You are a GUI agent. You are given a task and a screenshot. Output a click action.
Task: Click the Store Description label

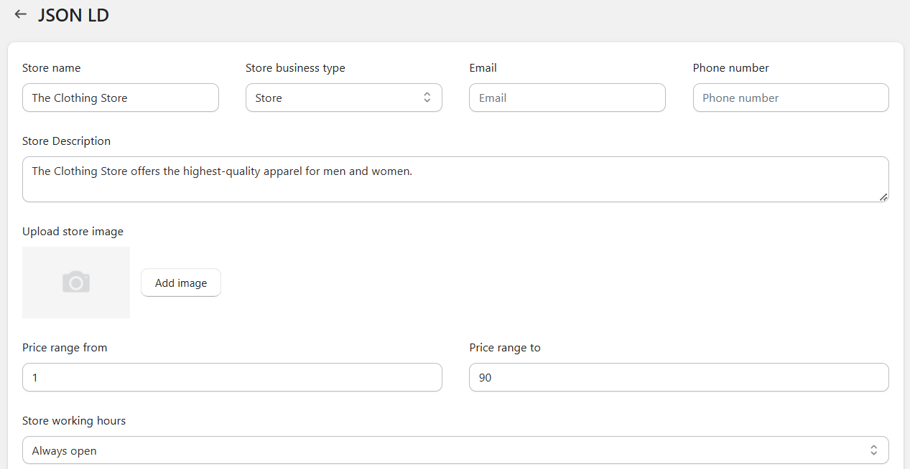click(x=66, y=141)
